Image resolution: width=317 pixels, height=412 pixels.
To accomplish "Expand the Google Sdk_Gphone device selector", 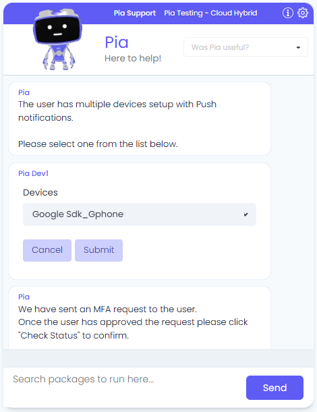I will 140,214.
